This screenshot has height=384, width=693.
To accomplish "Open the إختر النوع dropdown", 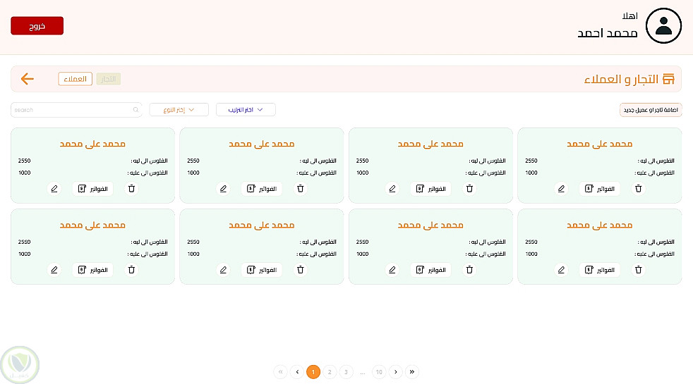I will point(179,110).
